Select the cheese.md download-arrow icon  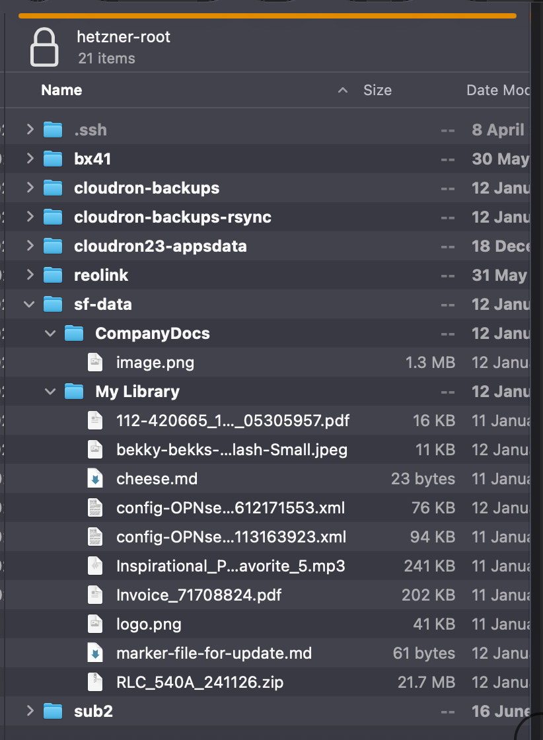(94, 478)
